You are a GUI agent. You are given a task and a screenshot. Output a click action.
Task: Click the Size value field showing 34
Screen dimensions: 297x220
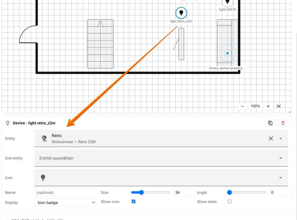(185, 193)
